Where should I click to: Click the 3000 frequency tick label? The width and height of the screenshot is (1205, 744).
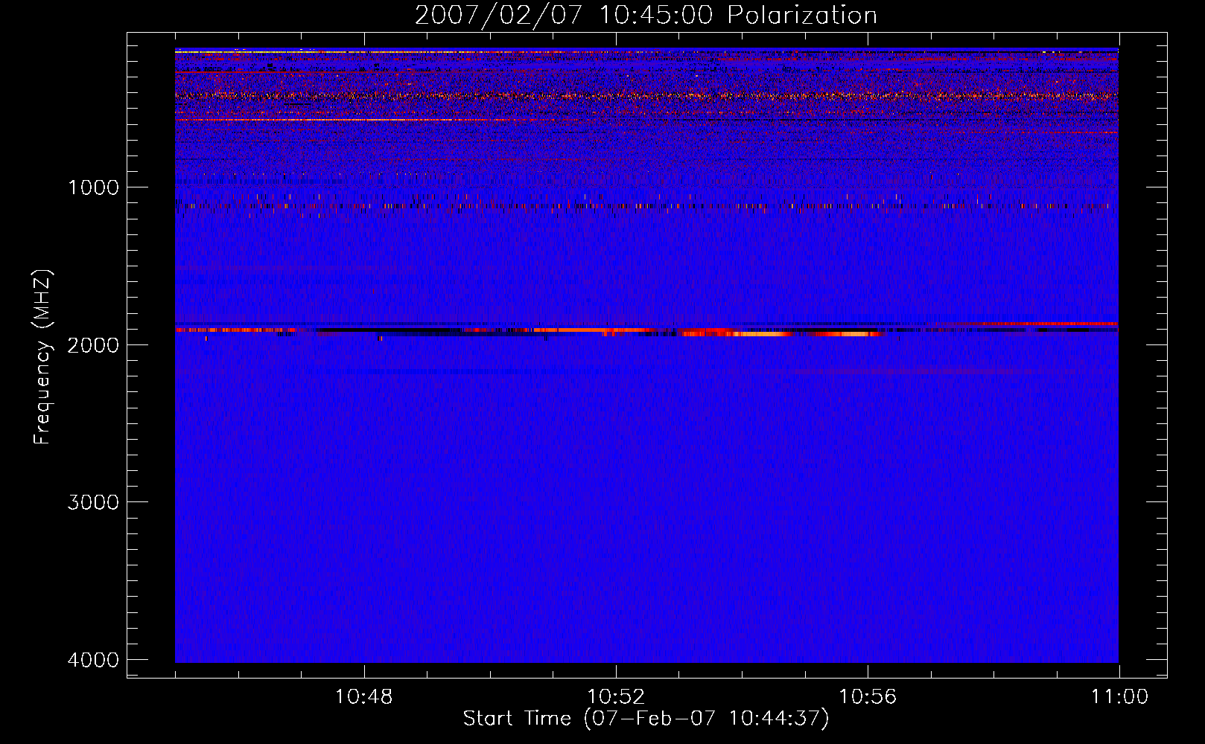click(x=93, y=502)
